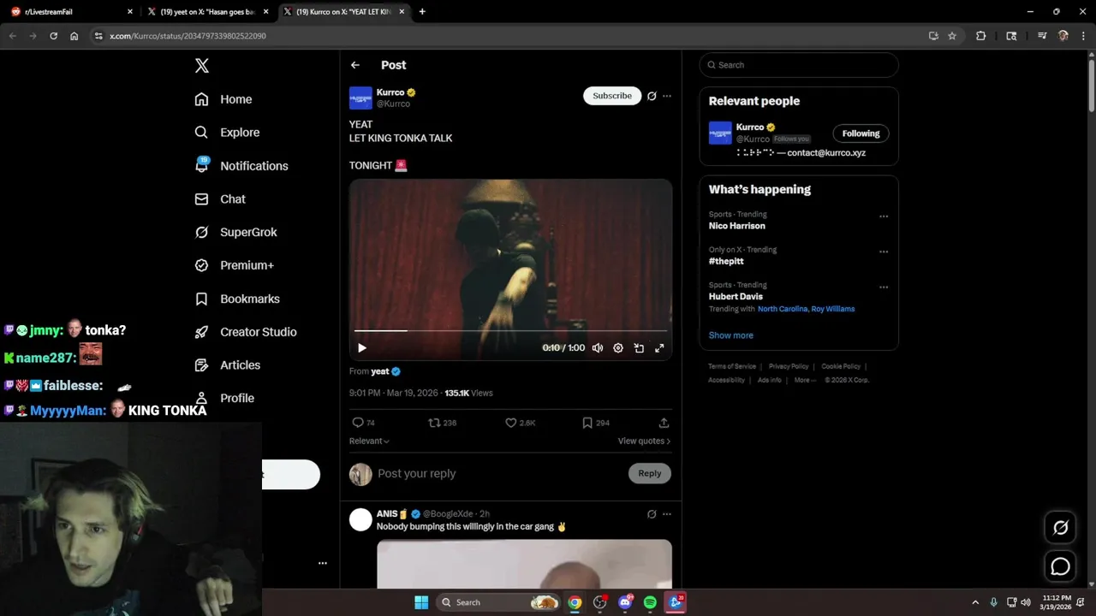
Task: Open Creator Studio in the sidebar
Action: click(x=246, y=332)
